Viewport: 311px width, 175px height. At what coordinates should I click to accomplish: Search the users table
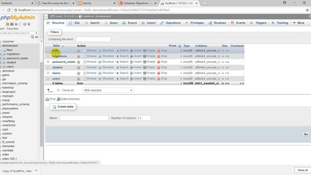pyautogui.click(x=122, y=79)
